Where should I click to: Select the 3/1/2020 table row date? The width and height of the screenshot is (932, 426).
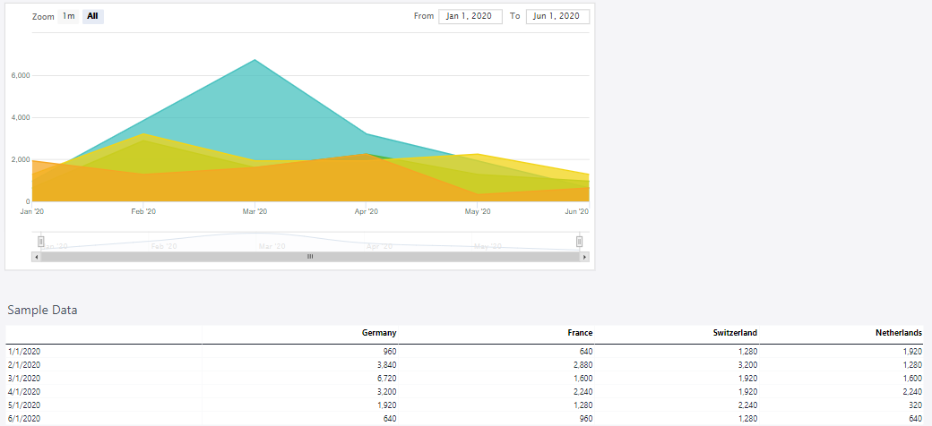click(23, 379)
